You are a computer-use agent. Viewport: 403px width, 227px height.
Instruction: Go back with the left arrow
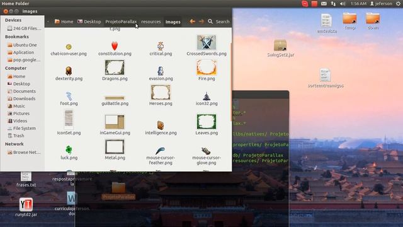click(x=192, y=21)
